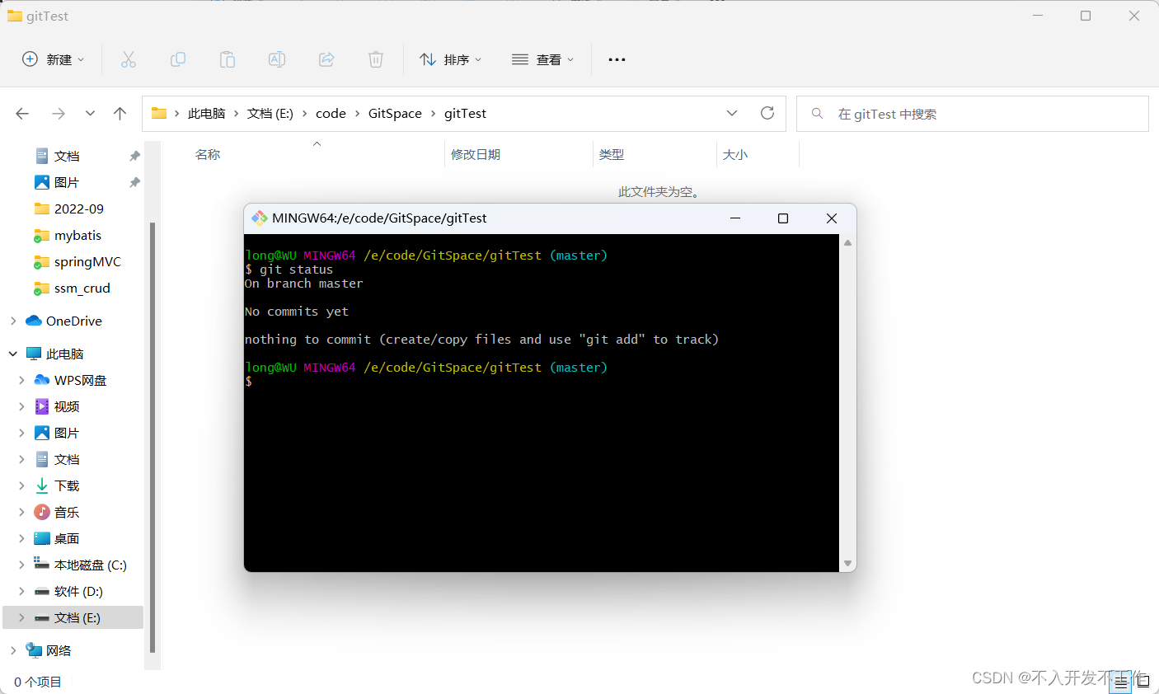Maximize the MINGW64 terminal window
1159x694 pixels.
pos(783,218)
